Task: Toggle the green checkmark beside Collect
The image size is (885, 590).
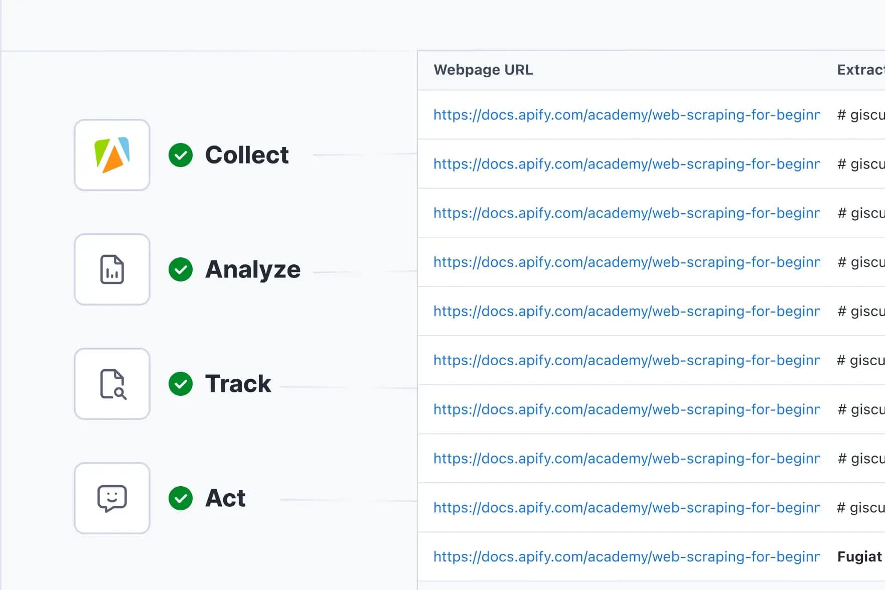Action: click(x=181, y=155)
